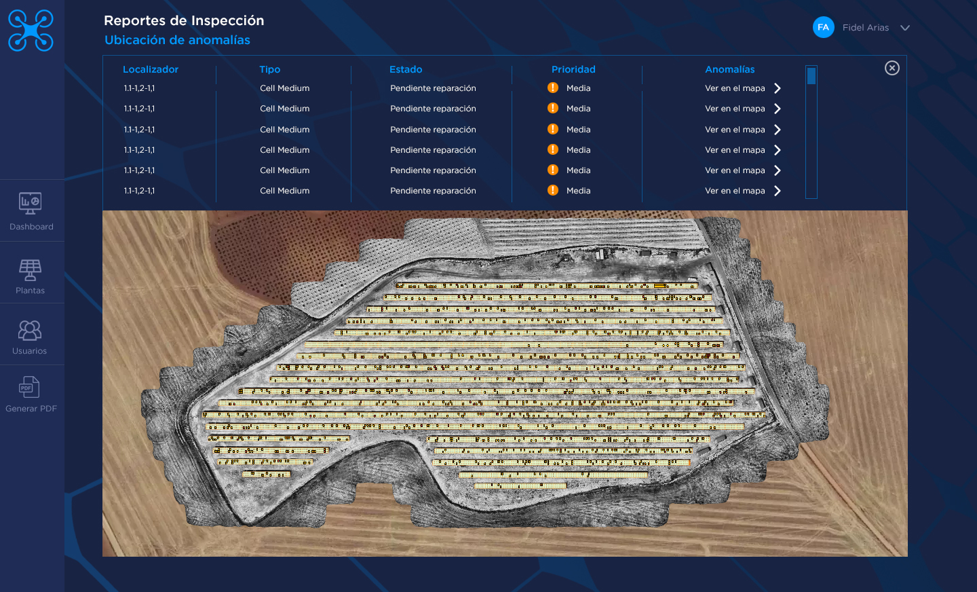Click the priority warning icon in fifth row
This screenshot has width=977, height=592.
(x=553, y=170)
